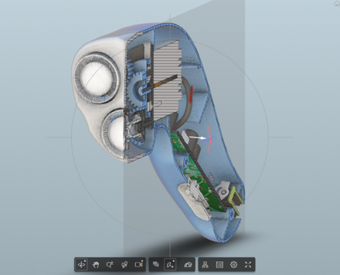
Task: Click the red rotation arc gizmo
Action: coord(209,138)
